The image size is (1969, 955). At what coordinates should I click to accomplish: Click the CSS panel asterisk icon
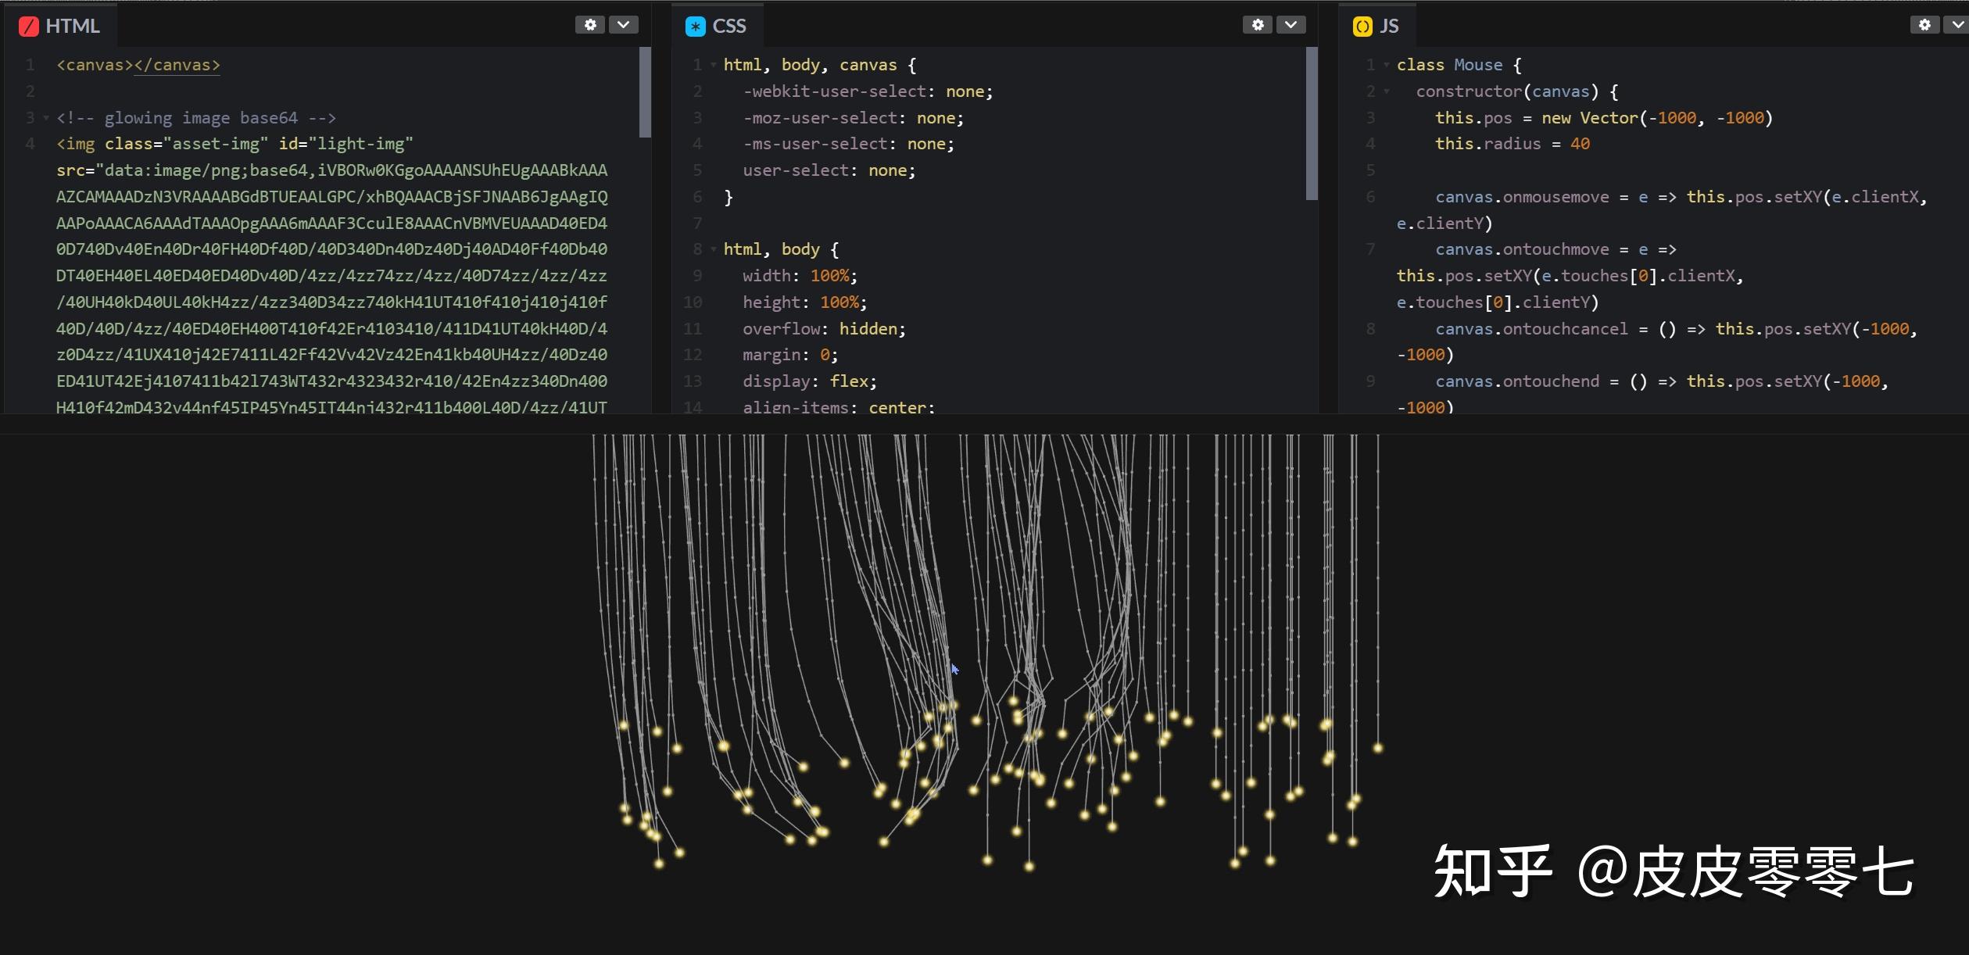(x=694, y=26)
